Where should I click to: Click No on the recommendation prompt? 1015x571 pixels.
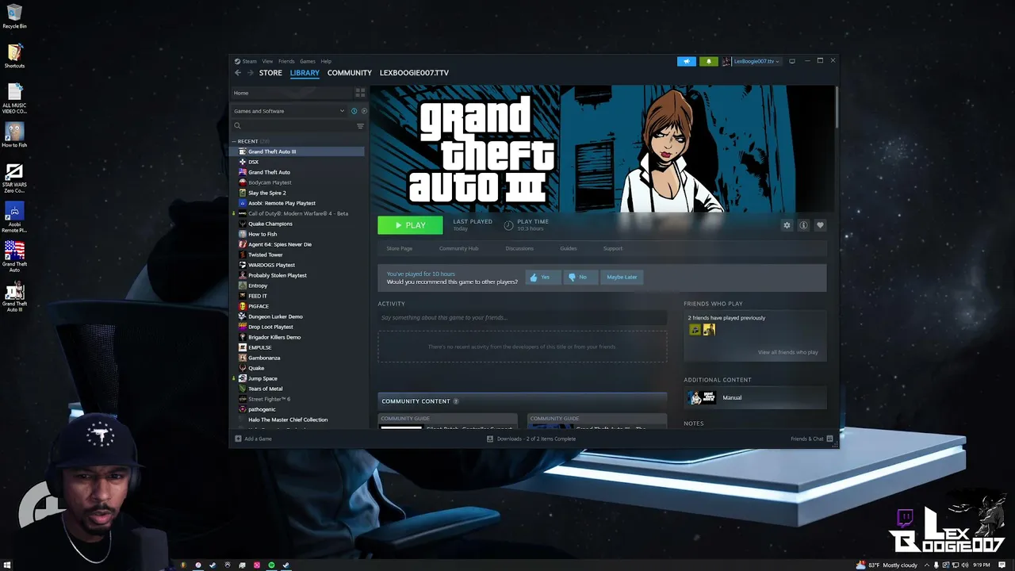click(x=579, y=277)
